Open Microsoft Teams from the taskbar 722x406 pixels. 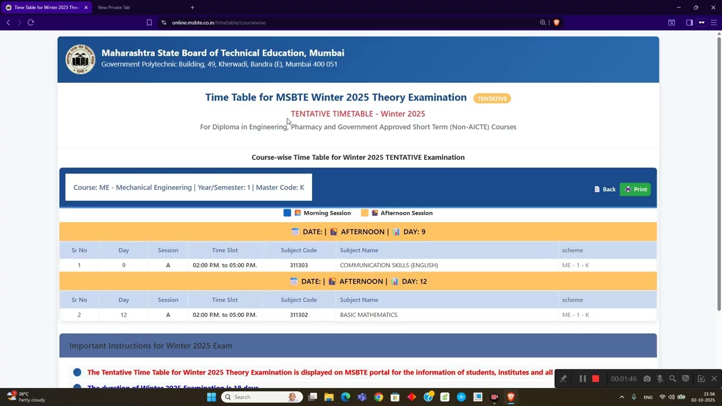click(x=362, y=397)
